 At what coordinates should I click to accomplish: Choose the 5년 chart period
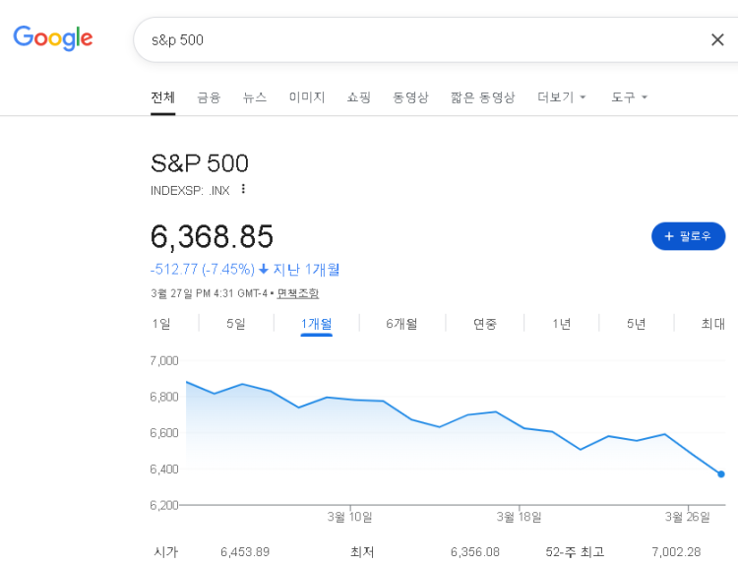click(637, 324)
